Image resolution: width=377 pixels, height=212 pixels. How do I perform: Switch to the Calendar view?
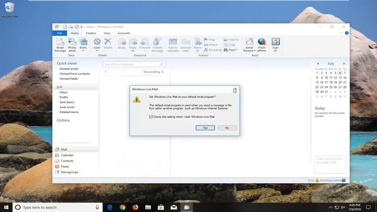(x=64, y=155)
